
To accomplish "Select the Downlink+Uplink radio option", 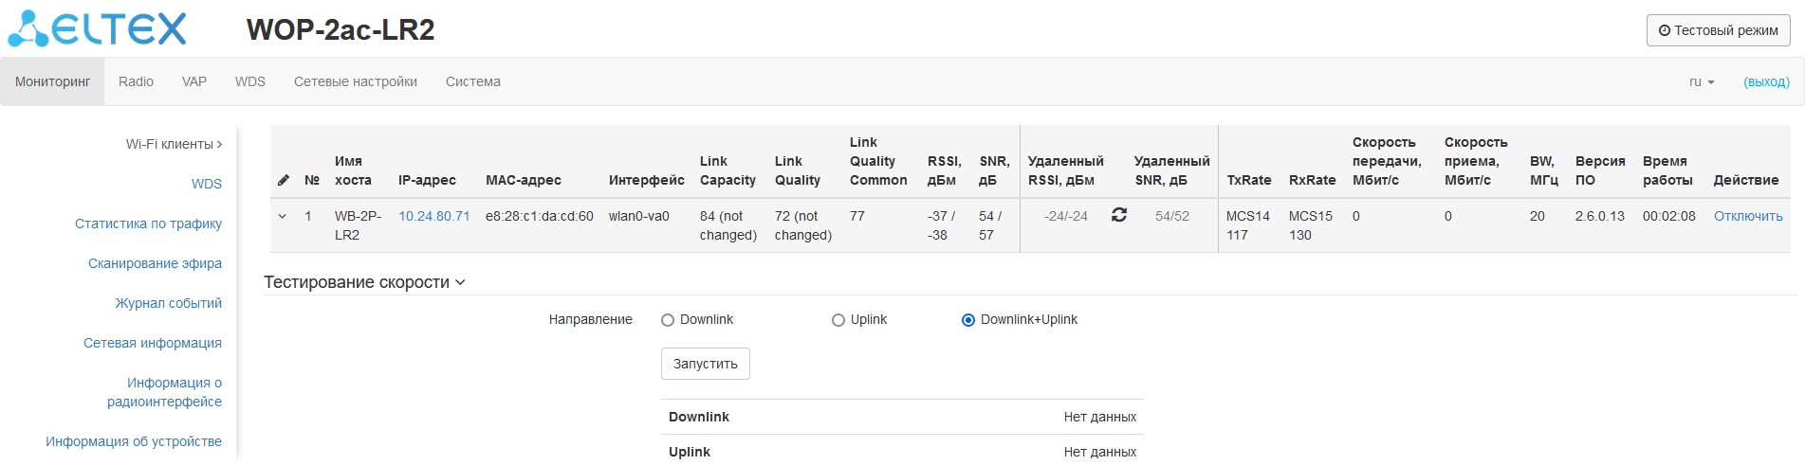I will 968,320.
